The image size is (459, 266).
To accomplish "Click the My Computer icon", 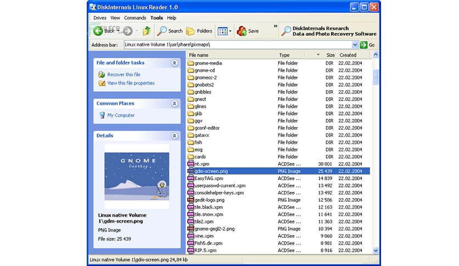I will 102,115.
